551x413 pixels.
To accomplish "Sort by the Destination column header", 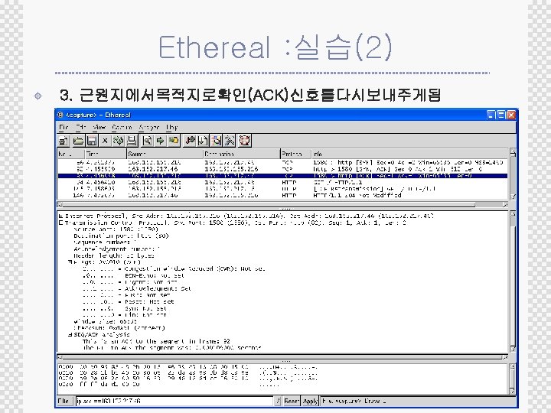I will point(241,154).
